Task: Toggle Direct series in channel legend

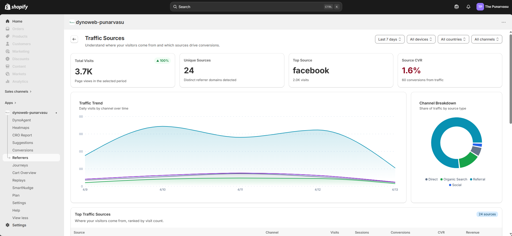Action: click(431, 179)
